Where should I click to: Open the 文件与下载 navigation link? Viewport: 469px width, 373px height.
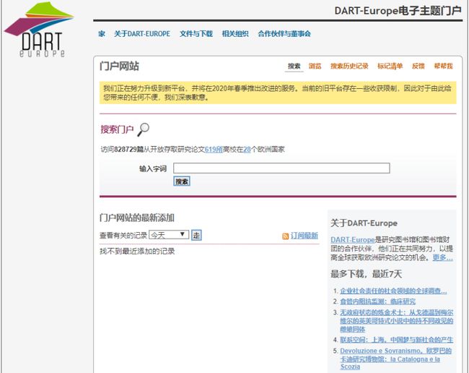tap(196, 33)
